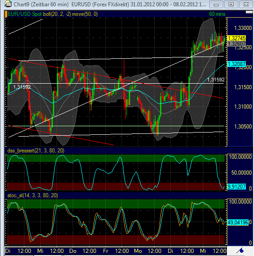Click the Fr day label on the time axis
This screenshot has height=256, width=254.
[106, 251]
